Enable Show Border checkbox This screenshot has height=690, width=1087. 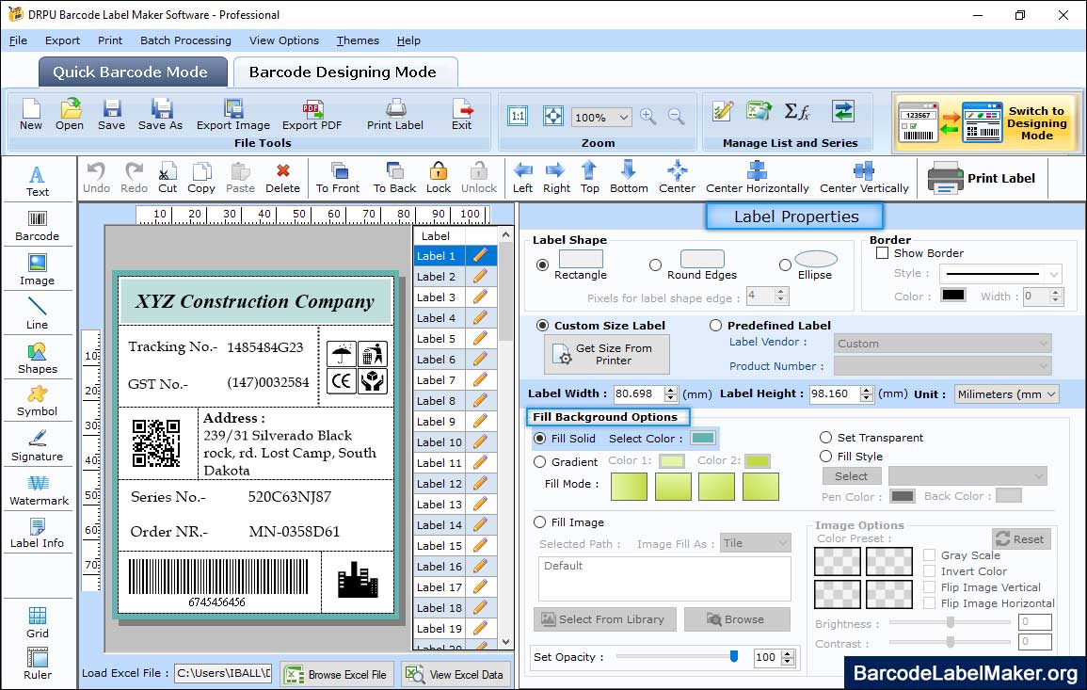coord(882,253)
